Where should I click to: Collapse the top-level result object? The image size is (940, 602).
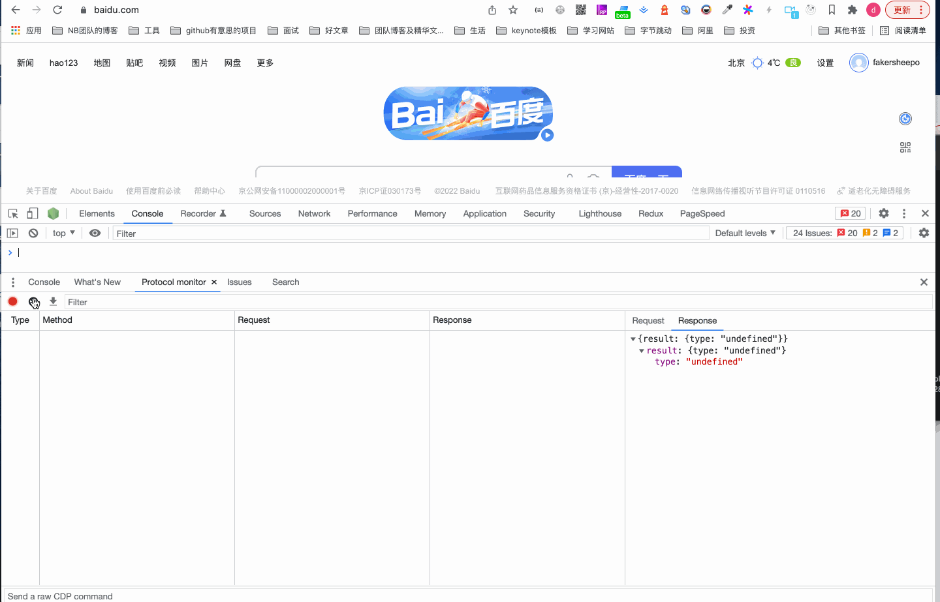(x=633, y=339)
